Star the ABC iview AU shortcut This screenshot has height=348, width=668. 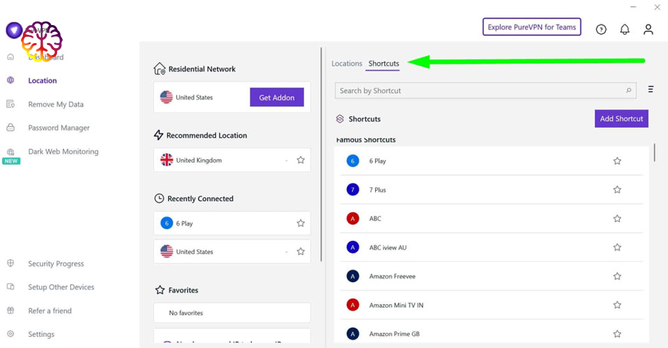(617, 247)
